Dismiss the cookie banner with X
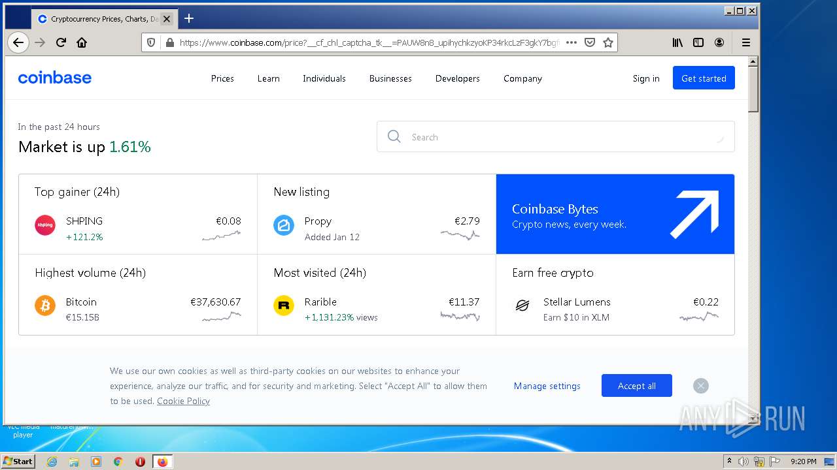The image size is (837, 470). (x=701, y=386)
